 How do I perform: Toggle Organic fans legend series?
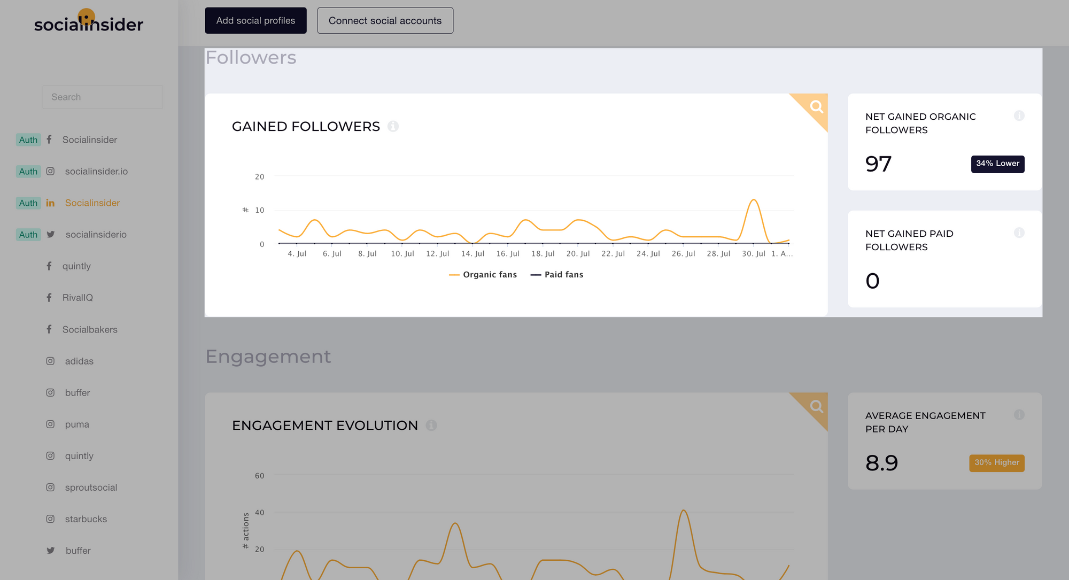tap(483, 274)
